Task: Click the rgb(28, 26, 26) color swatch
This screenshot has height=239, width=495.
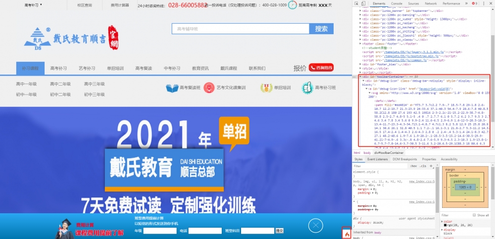Action: tap(445, 225)
